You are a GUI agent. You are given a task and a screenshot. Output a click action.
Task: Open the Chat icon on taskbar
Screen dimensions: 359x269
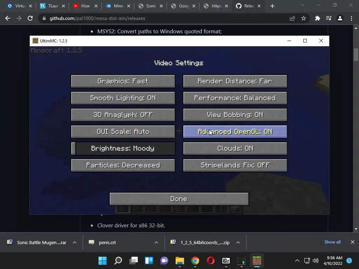[x=164, y=261]
